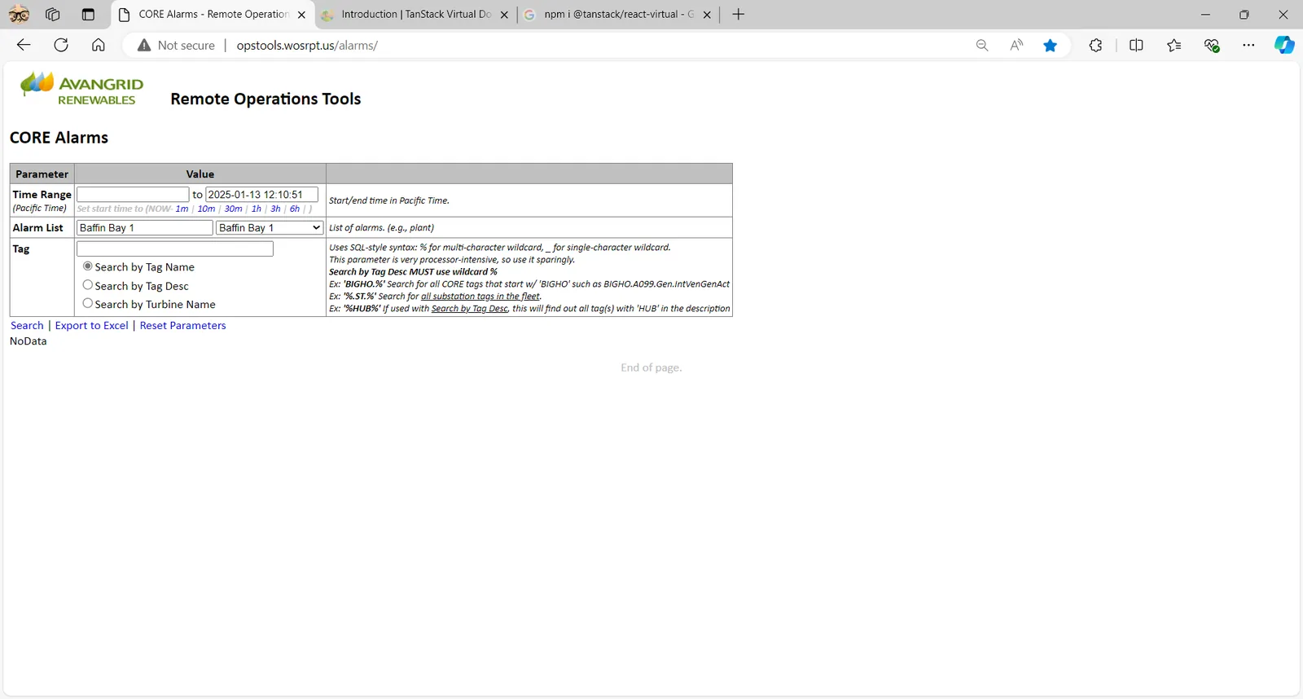
Task: Refresh the CORE Alarms page
Action: coord(61,46)
